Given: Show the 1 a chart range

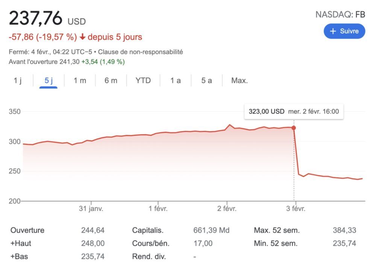Looking at the screenshot, I should (176, 80).
